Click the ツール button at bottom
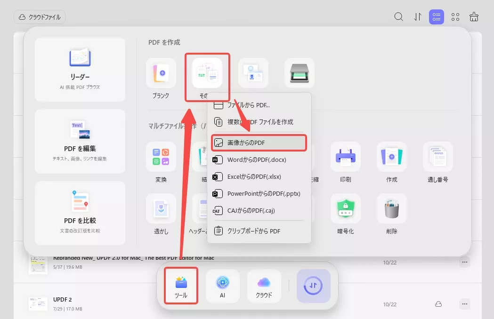 [180, 286]
